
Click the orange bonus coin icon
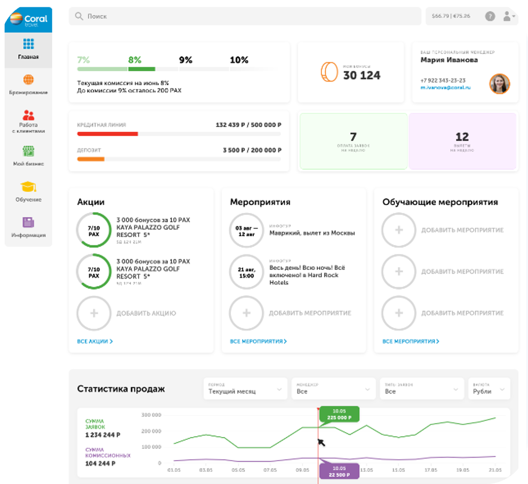click(x=329, y=72)
